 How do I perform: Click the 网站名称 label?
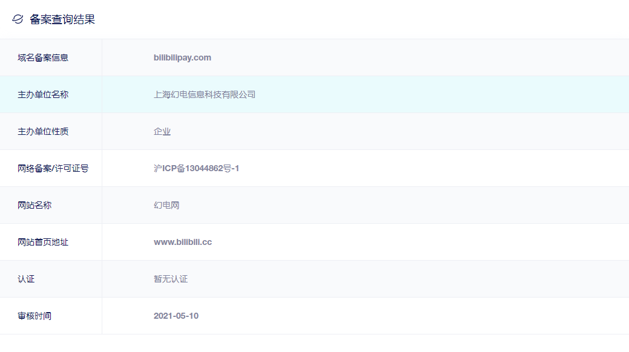[35, 205]
